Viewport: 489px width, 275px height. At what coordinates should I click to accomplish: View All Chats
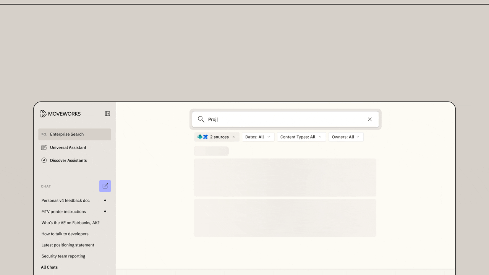(x=49, y=267)
